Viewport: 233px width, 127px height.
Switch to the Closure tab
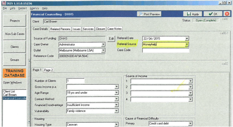pyautogui.click(x=100, y=29)
